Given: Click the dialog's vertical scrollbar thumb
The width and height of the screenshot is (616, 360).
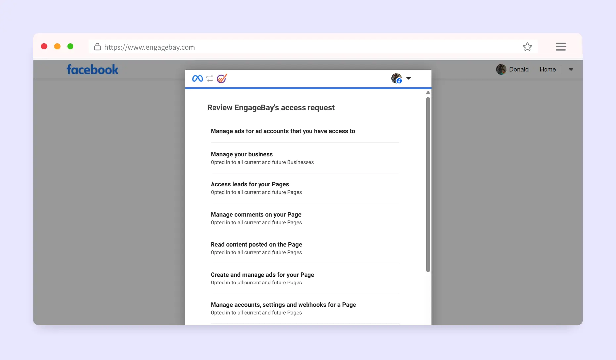Looking at the screenshot, I should 428,184.
